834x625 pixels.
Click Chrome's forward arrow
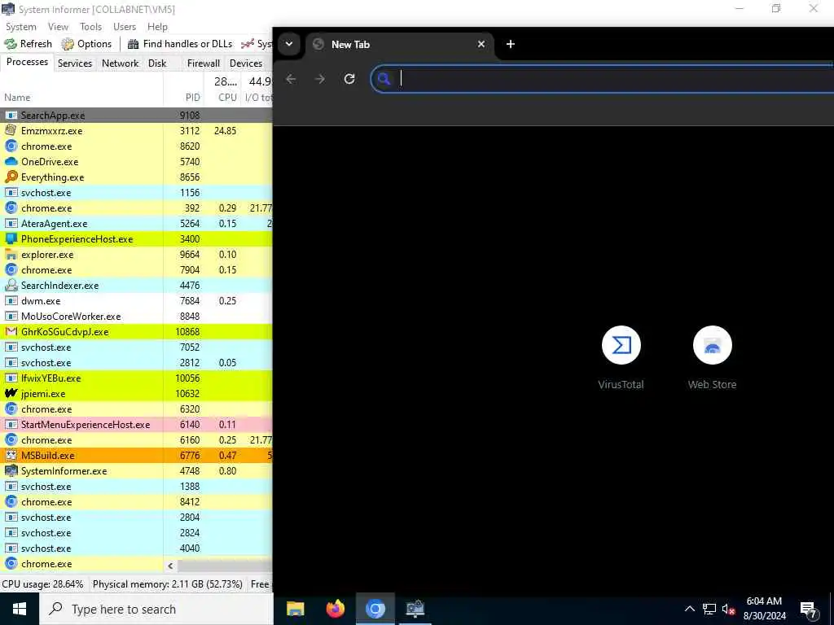click(x=319, y=79)
